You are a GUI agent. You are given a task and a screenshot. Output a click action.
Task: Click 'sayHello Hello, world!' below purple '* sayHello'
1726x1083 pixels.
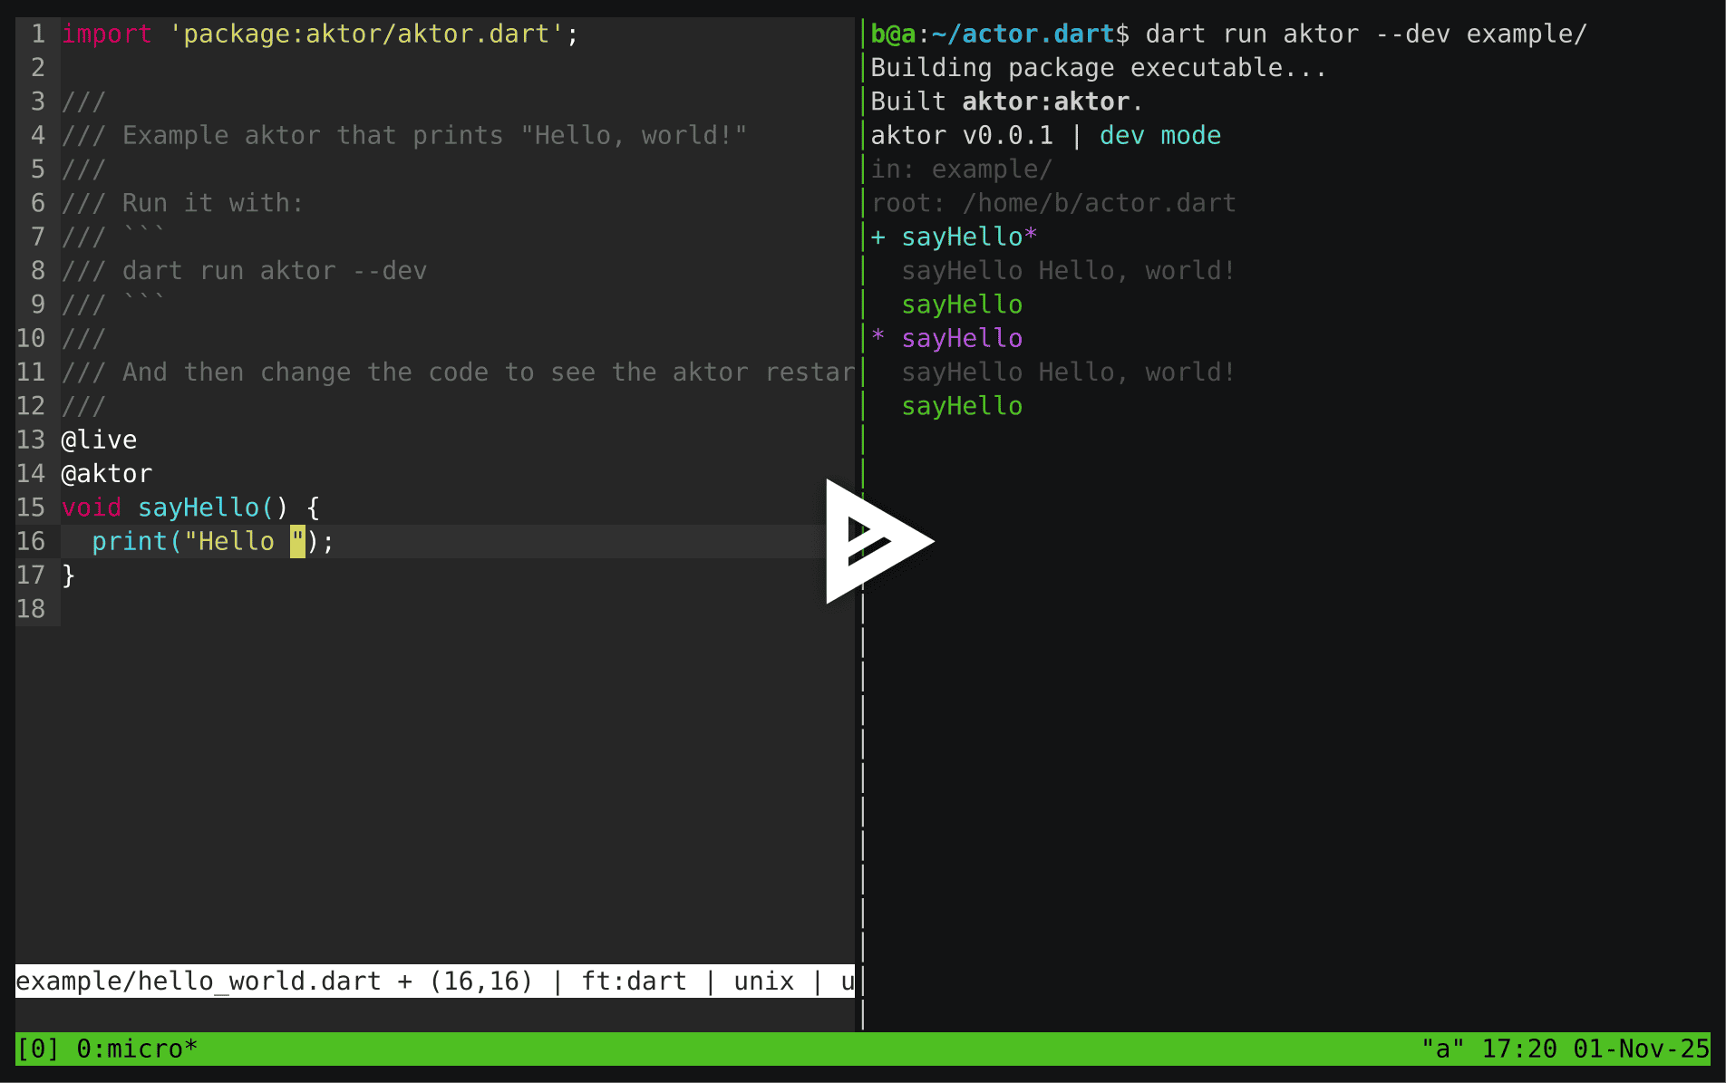pyautogui.click(x=1068, y=372)
